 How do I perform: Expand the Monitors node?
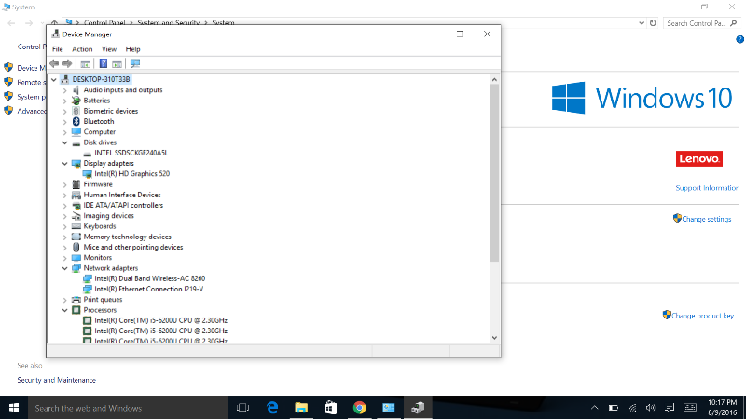(x=65, y=258)
